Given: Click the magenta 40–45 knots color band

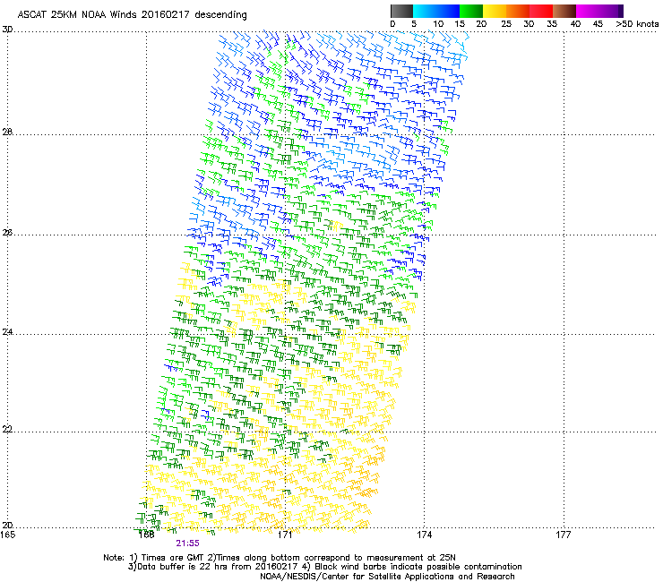Looking at the screenshot, I should point(588,11).
